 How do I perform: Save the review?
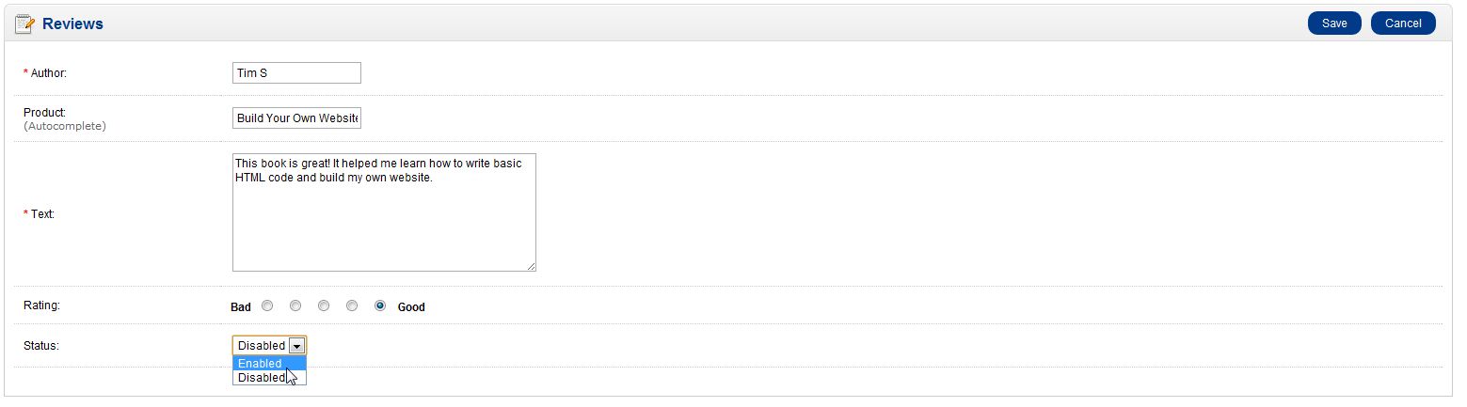click(x=1333, y=23)
